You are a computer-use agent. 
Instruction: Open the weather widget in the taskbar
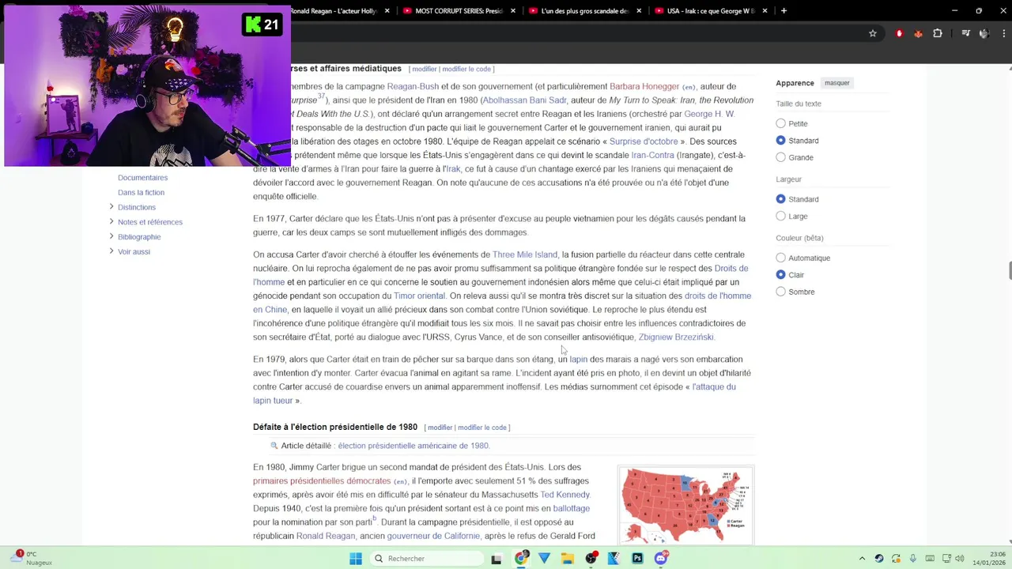[x=32, y=559]
